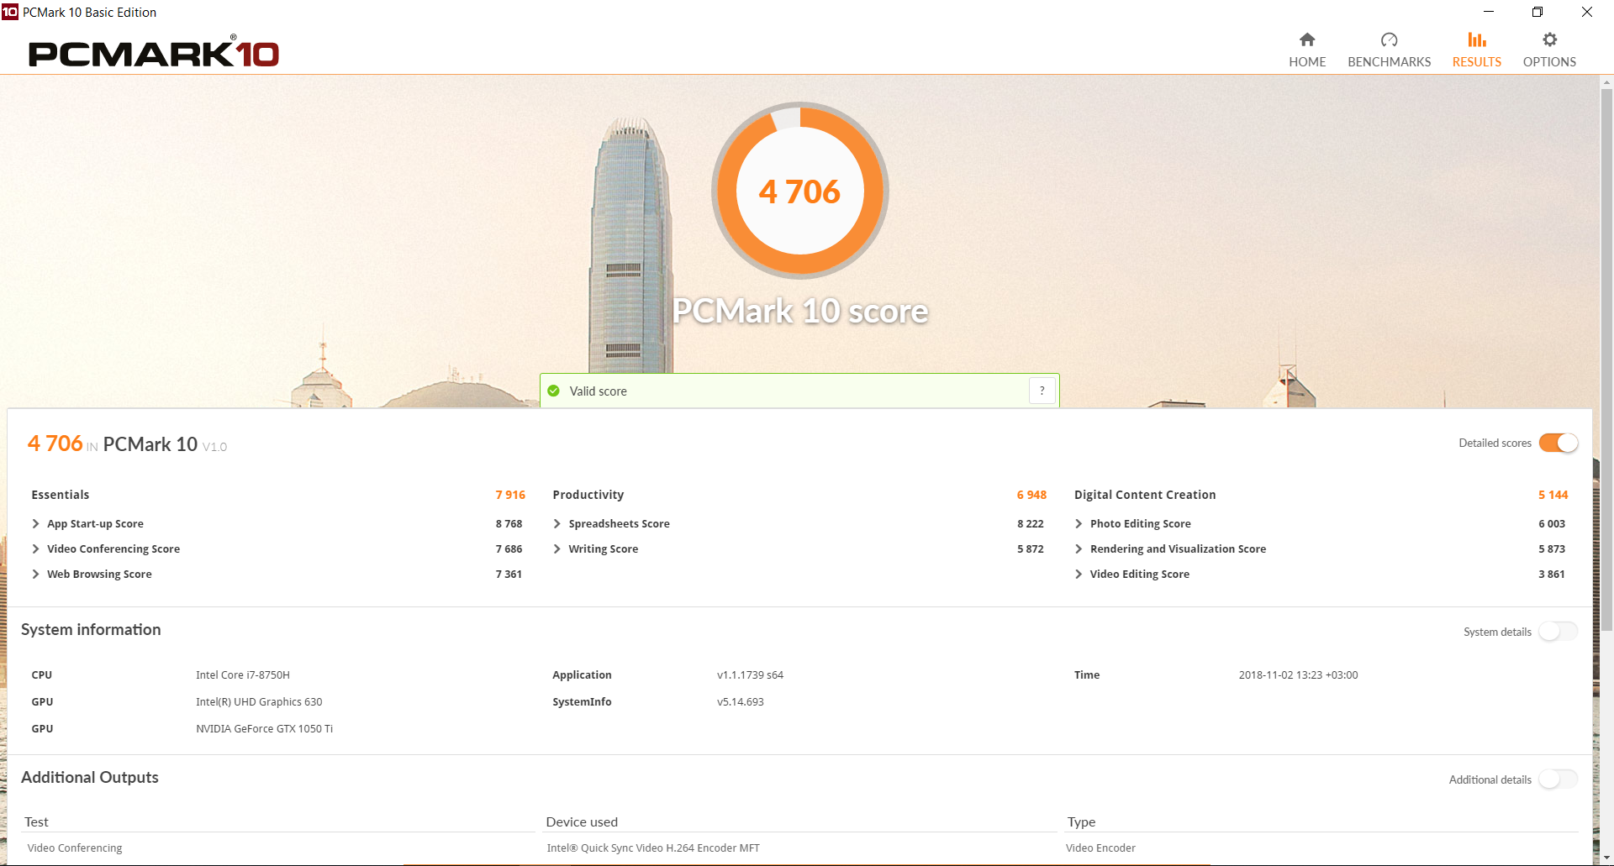Open the Benchmarks gauge icon
The image size is (1614, 866).
click(1389, 39)
